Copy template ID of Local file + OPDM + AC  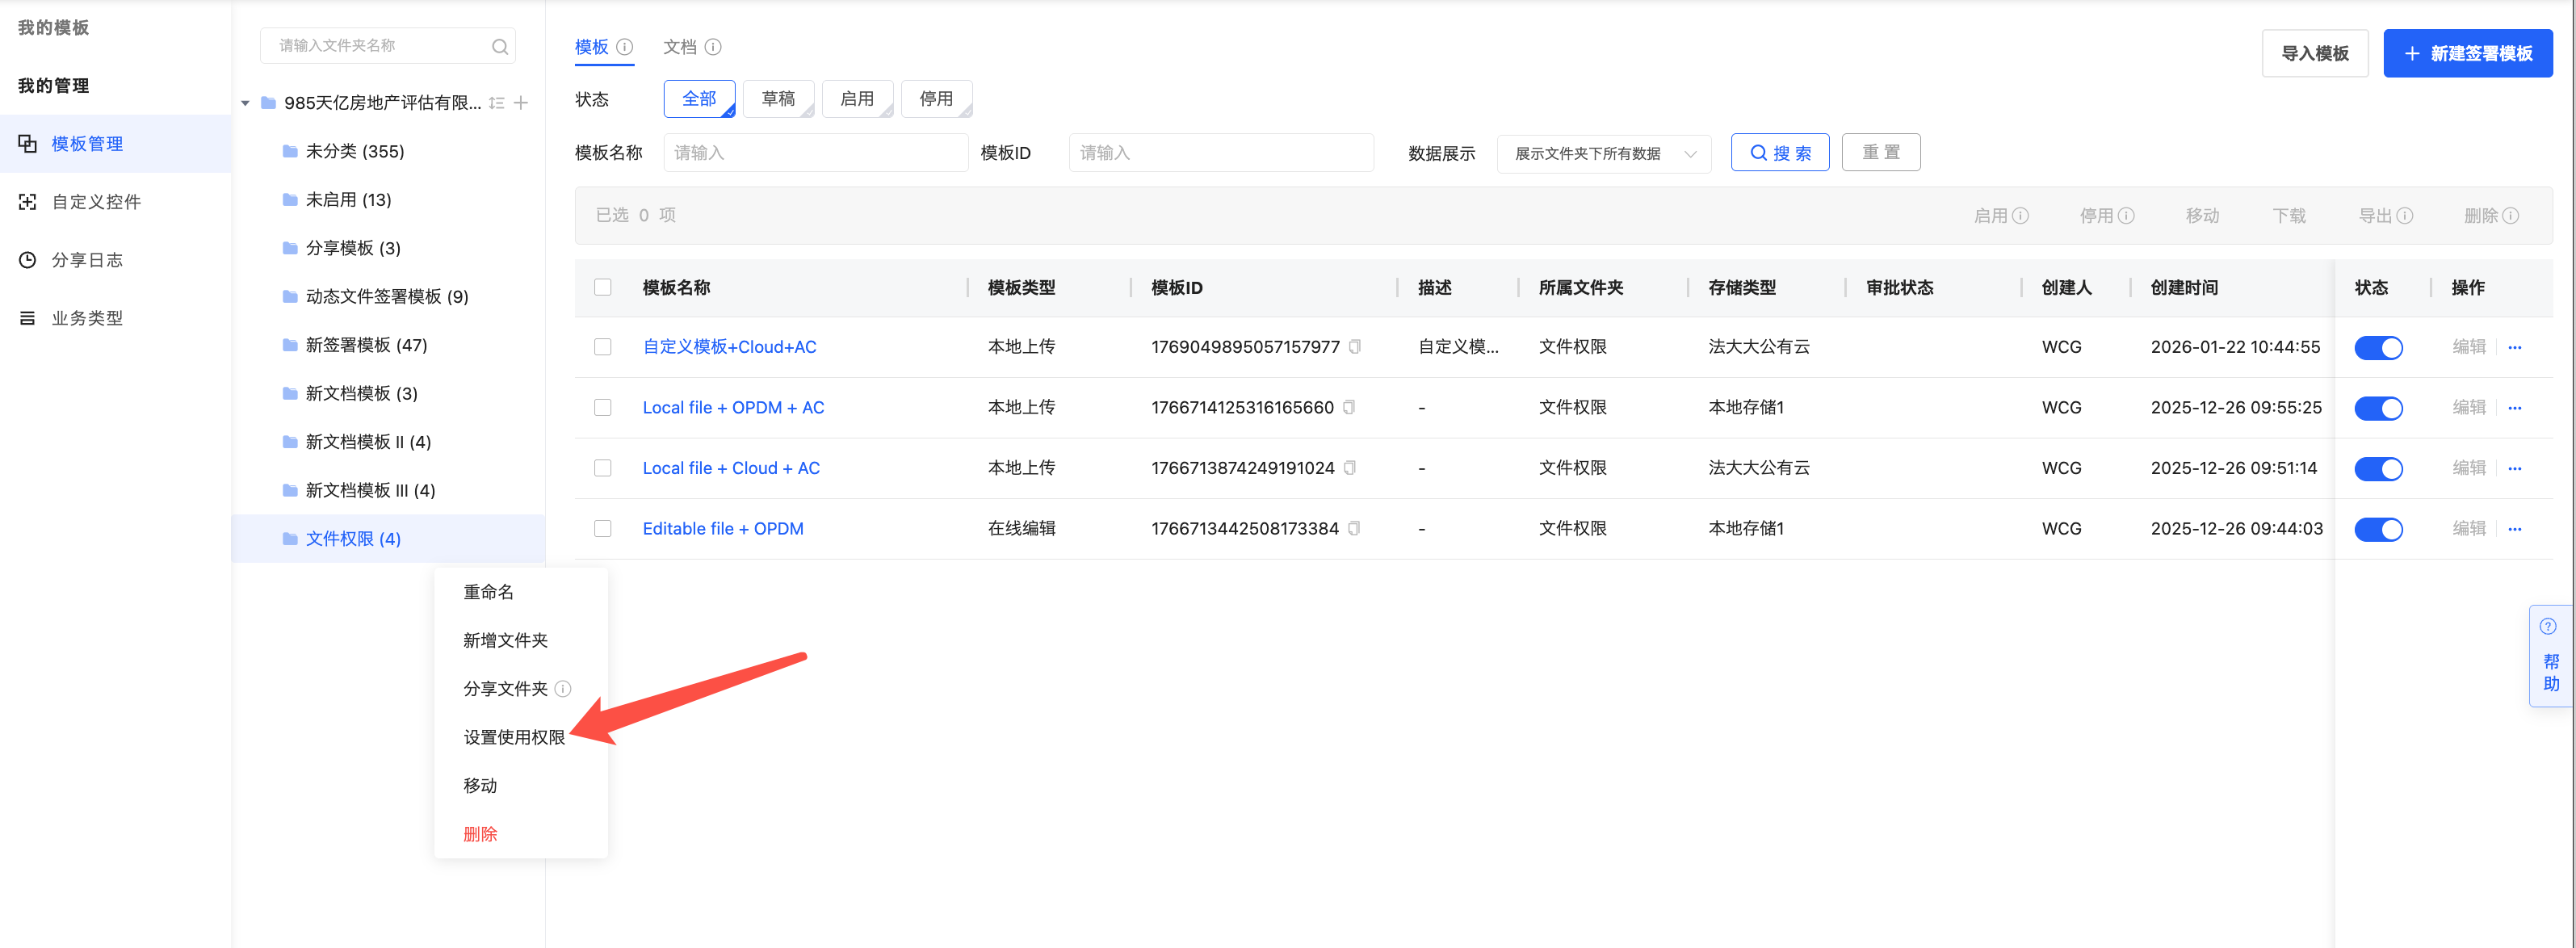coord(1349,408)
